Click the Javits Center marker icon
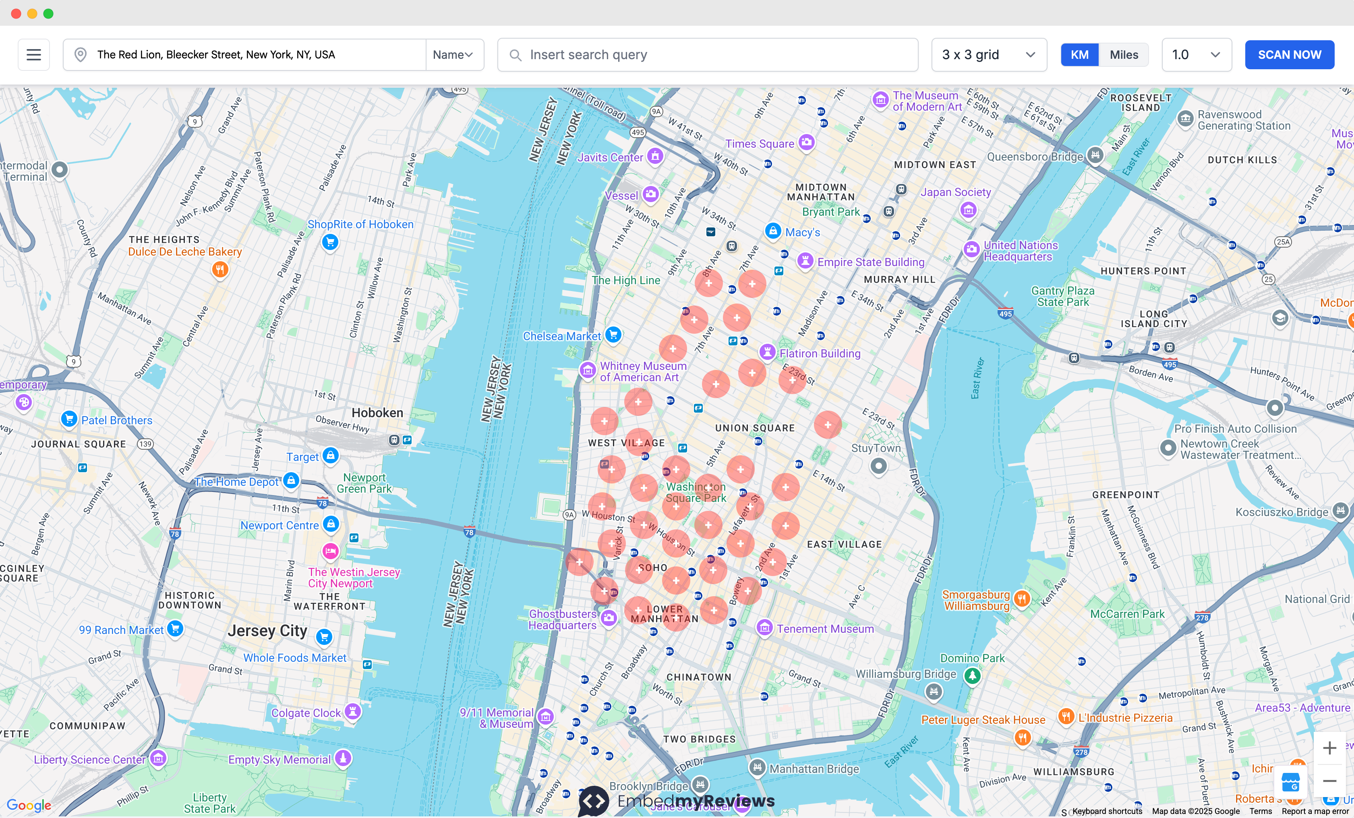 pos(654,156)
